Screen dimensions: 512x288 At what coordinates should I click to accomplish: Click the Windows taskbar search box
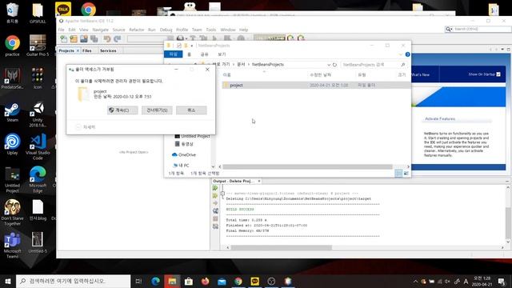pos(73,281)
